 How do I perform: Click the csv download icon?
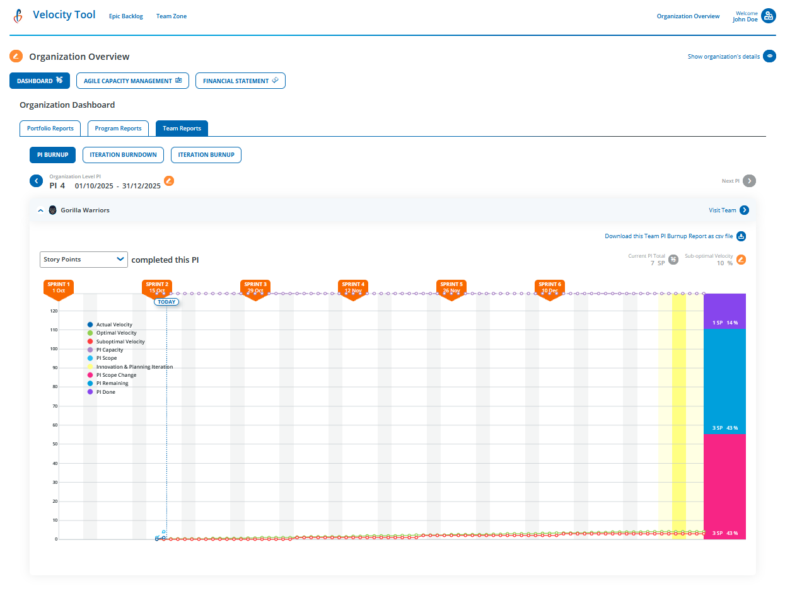pos(741,236)
